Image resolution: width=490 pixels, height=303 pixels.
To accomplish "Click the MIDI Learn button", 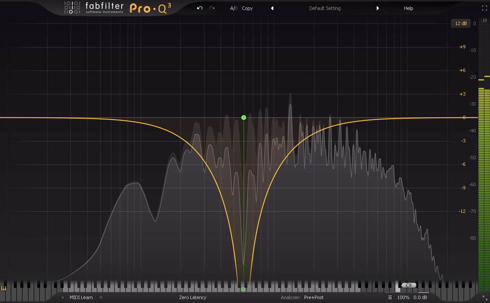I will coord(81,297).
